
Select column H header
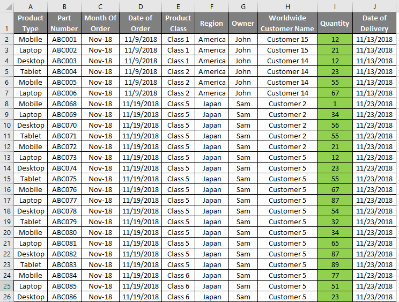click(287, 7)
